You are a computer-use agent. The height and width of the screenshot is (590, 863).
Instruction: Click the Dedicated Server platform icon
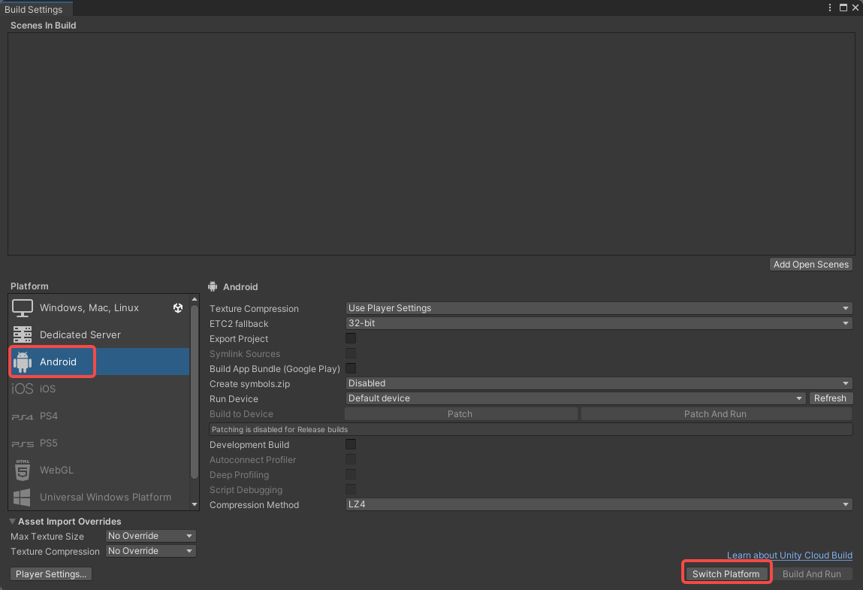(23, 335)
